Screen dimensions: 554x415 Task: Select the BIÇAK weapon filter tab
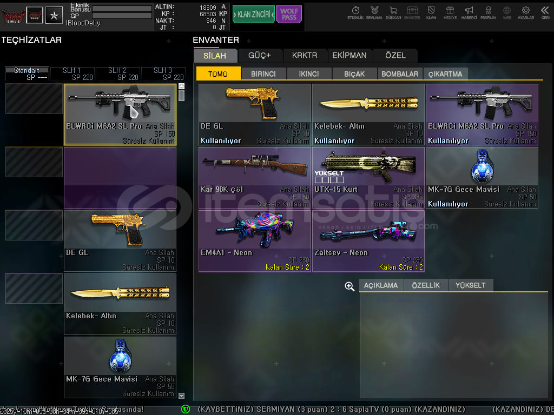[x=354, y=74]
